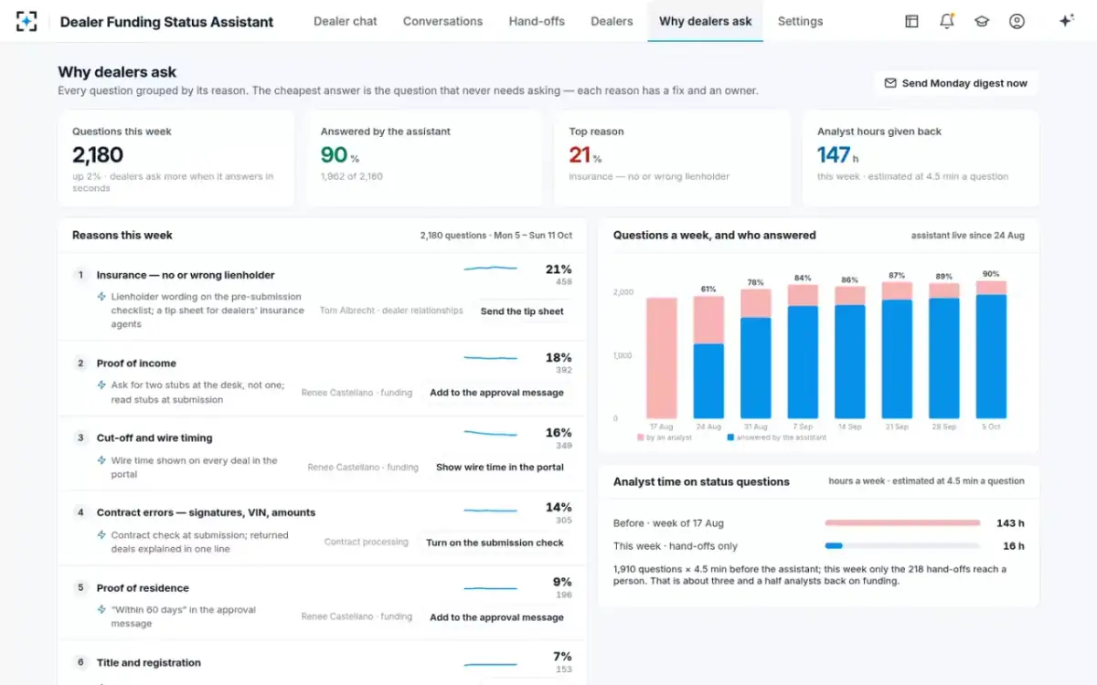Click Turn on the submission check
The image size is (1097, 685).
pos(495,543)
